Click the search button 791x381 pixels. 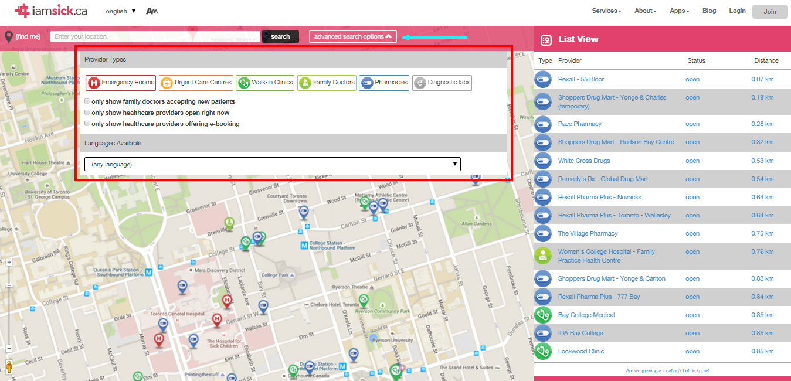pos(280,36)
